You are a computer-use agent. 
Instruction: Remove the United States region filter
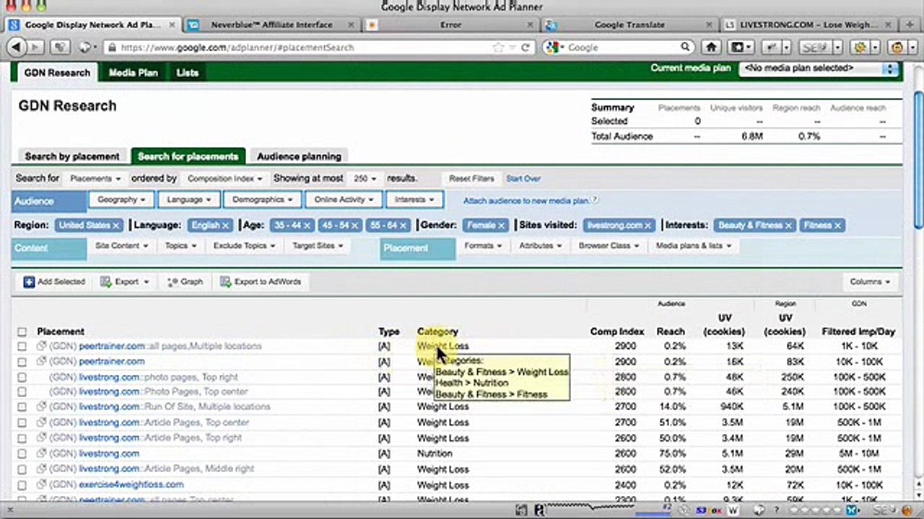[115, 226]
